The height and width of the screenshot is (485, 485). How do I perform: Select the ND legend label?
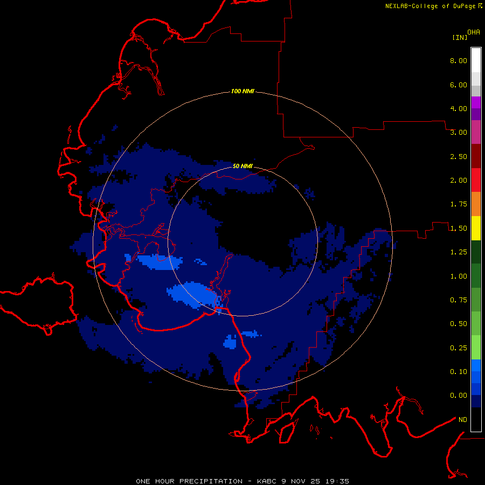[463, 420]
